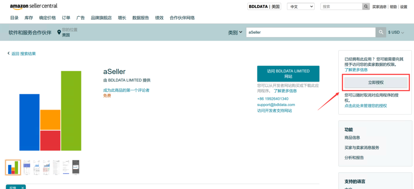Click the 功能 section heading
The width and height of the screenshot is (414, 189).
click(349, 129)
